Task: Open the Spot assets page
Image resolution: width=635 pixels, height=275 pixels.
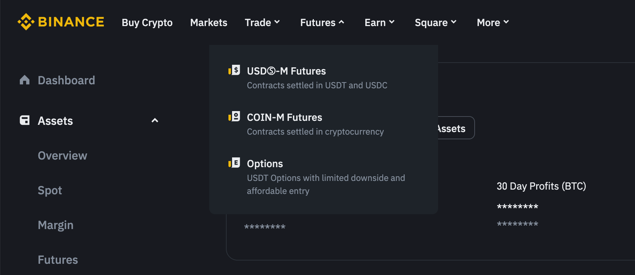Action: [50, 190]
